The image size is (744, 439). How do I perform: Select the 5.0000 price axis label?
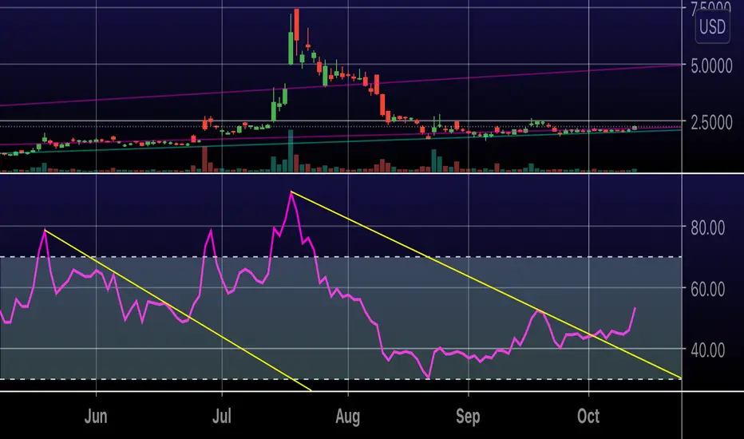click(x=711, y=66)
